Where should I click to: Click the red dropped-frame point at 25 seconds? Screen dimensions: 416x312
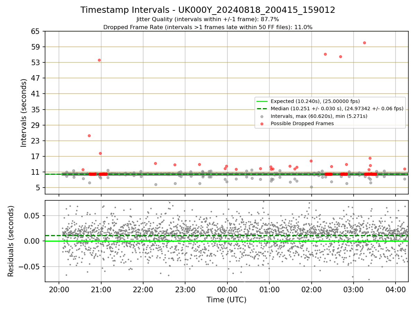89,136
